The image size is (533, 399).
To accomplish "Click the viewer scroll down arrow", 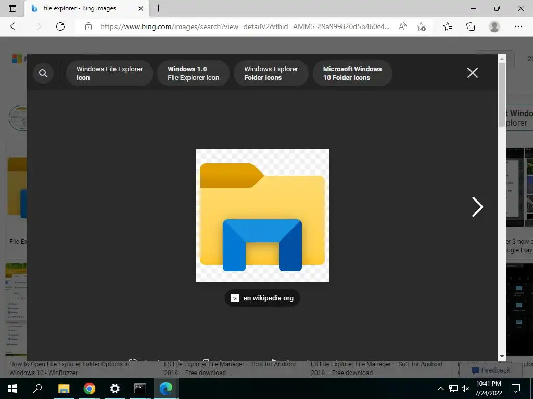I will pyautogui.click(x=502, y=356).
